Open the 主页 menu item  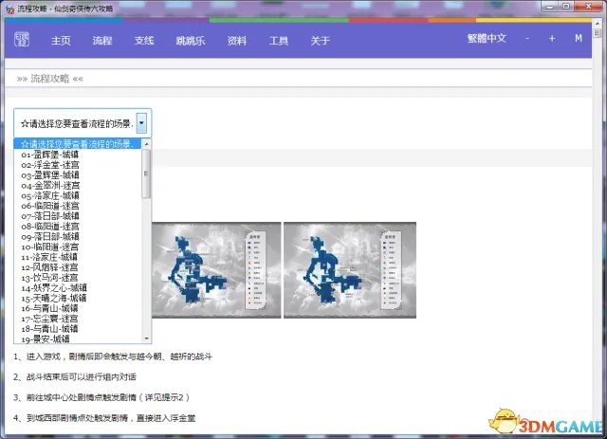click(61, 40)
